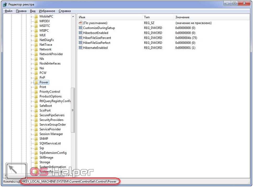Click the (значение не присвоено) data cell
This screenshot has height=187, width=253.
(193, 23)
